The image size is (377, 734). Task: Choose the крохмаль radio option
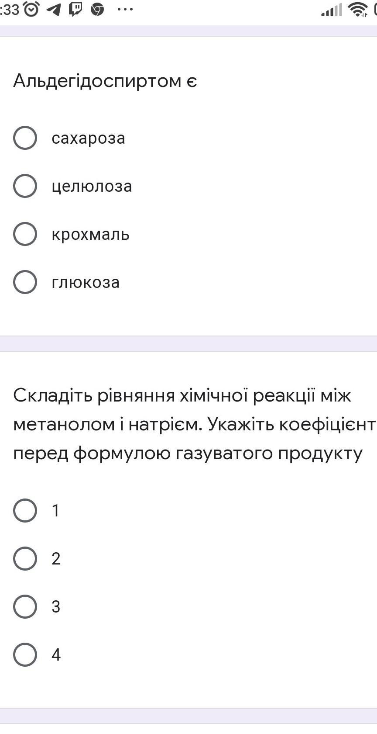tap(25, 234)
